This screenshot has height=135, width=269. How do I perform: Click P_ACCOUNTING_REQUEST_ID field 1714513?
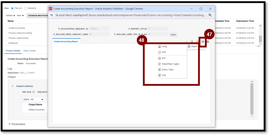pyautogui.click(x=99, y=29)
